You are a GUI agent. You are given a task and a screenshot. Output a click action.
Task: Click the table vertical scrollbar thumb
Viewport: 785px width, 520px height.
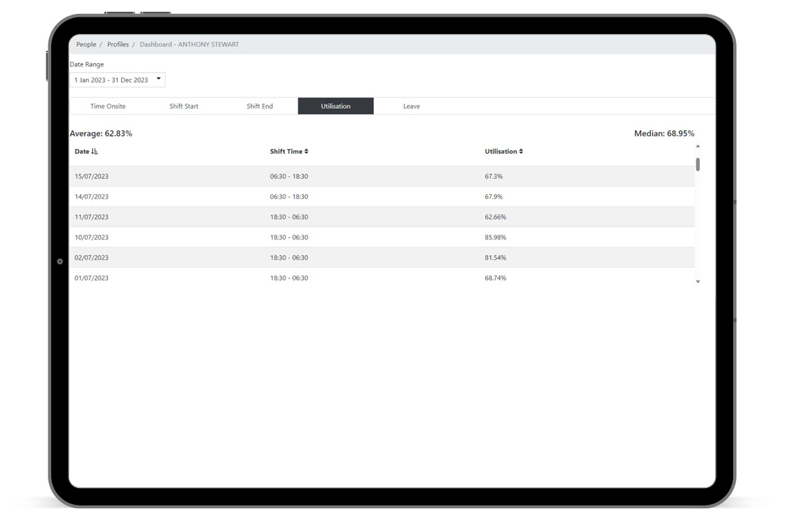point(698,164)
